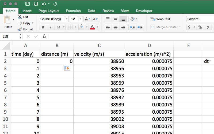Expand the General number format dropdown
Image resolution: width=214 pixels, height=134 pixels.
click(199, 19)
